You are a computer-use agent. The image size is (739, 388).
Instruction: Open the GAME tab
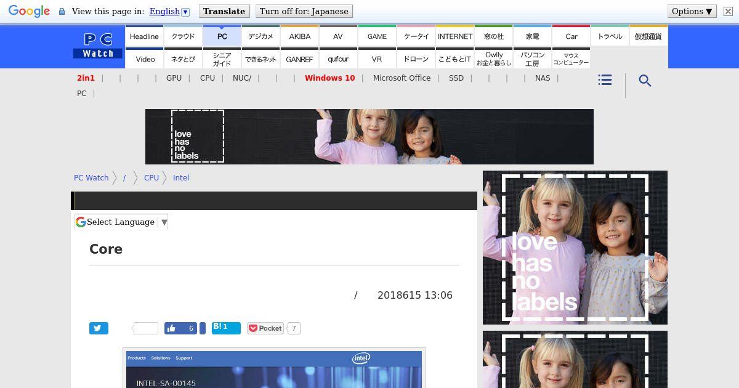coord(377,36)
